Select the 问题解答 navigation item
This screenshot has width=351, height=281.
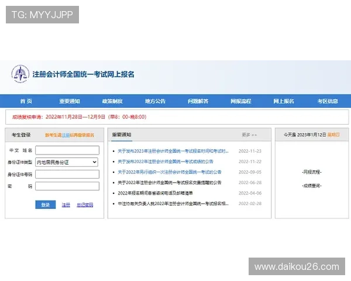(x=198, y=101)
